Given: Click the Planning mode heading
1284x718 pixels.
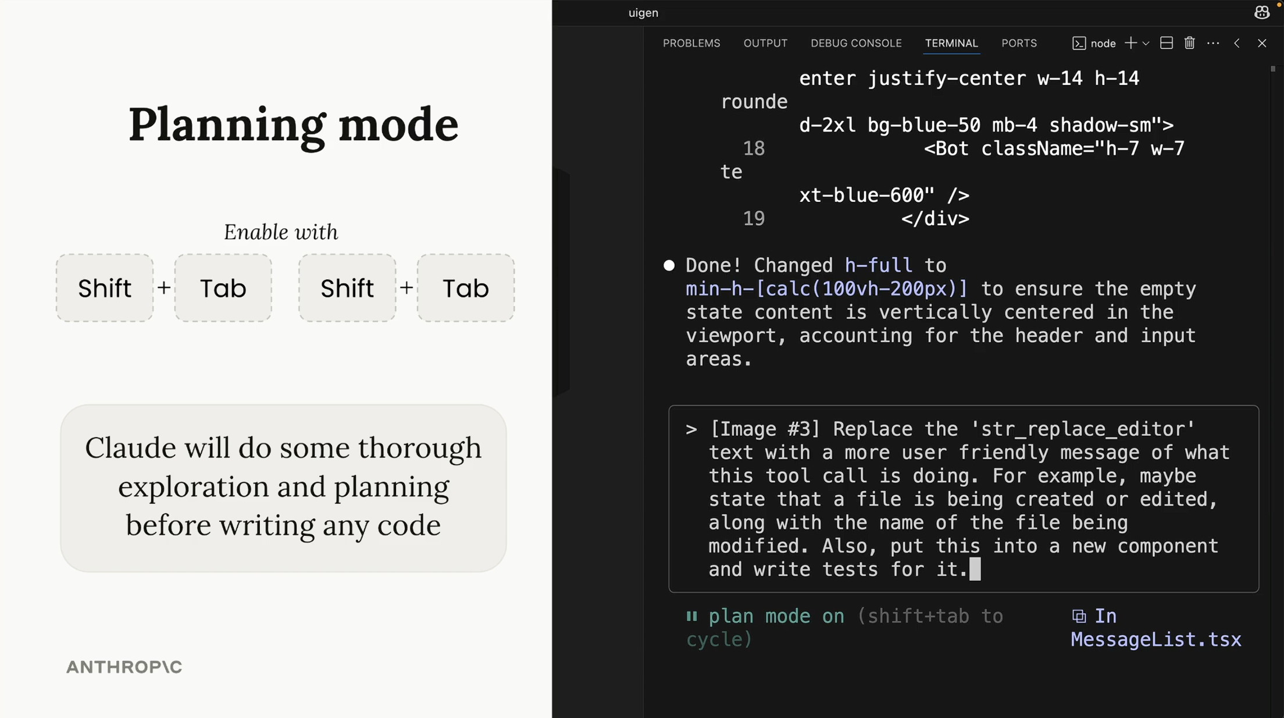Looking at the screenshot, I should 293,125.
